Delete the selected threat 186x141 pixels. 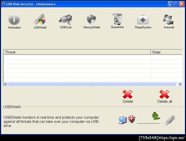[x=128, y=96]
